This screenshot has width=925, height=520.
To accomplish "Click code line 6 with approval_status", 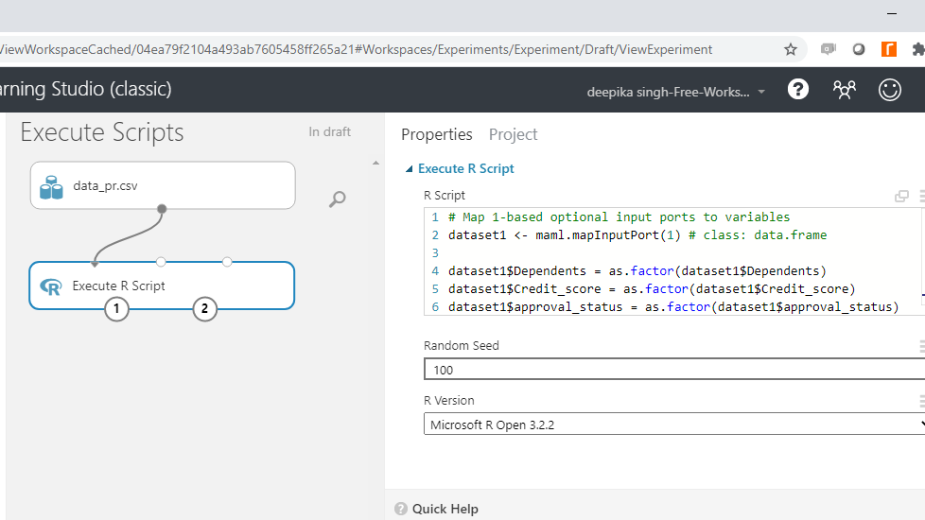I will 673,307.
